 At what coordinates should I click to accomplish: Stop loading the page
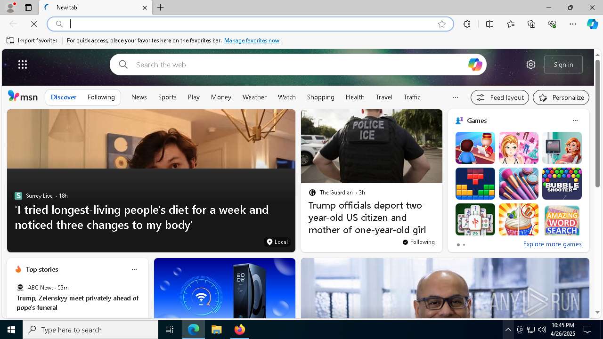point(34,24)
